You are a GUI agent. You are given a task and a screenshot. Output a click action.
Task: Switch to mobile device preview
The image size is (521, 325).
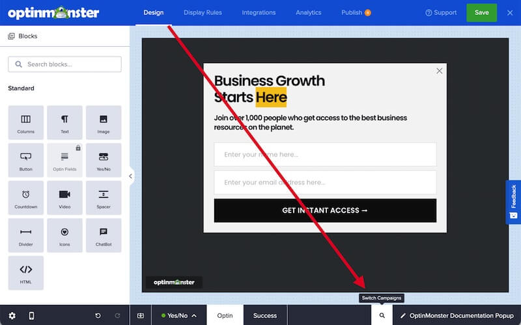(31, 316)
